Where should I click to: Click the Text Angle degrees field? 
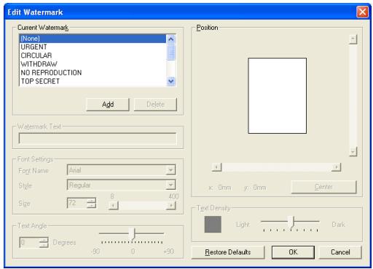pyautogui.click(x=29, y=242)
